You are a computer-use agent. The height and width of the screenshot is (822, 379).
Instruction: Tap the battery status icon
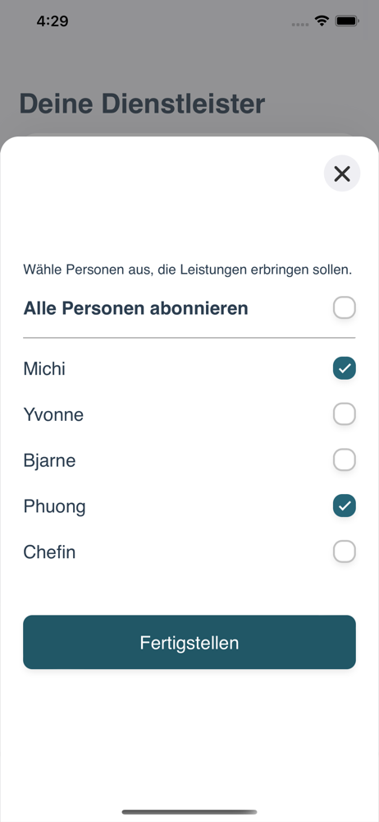point(346,21)
